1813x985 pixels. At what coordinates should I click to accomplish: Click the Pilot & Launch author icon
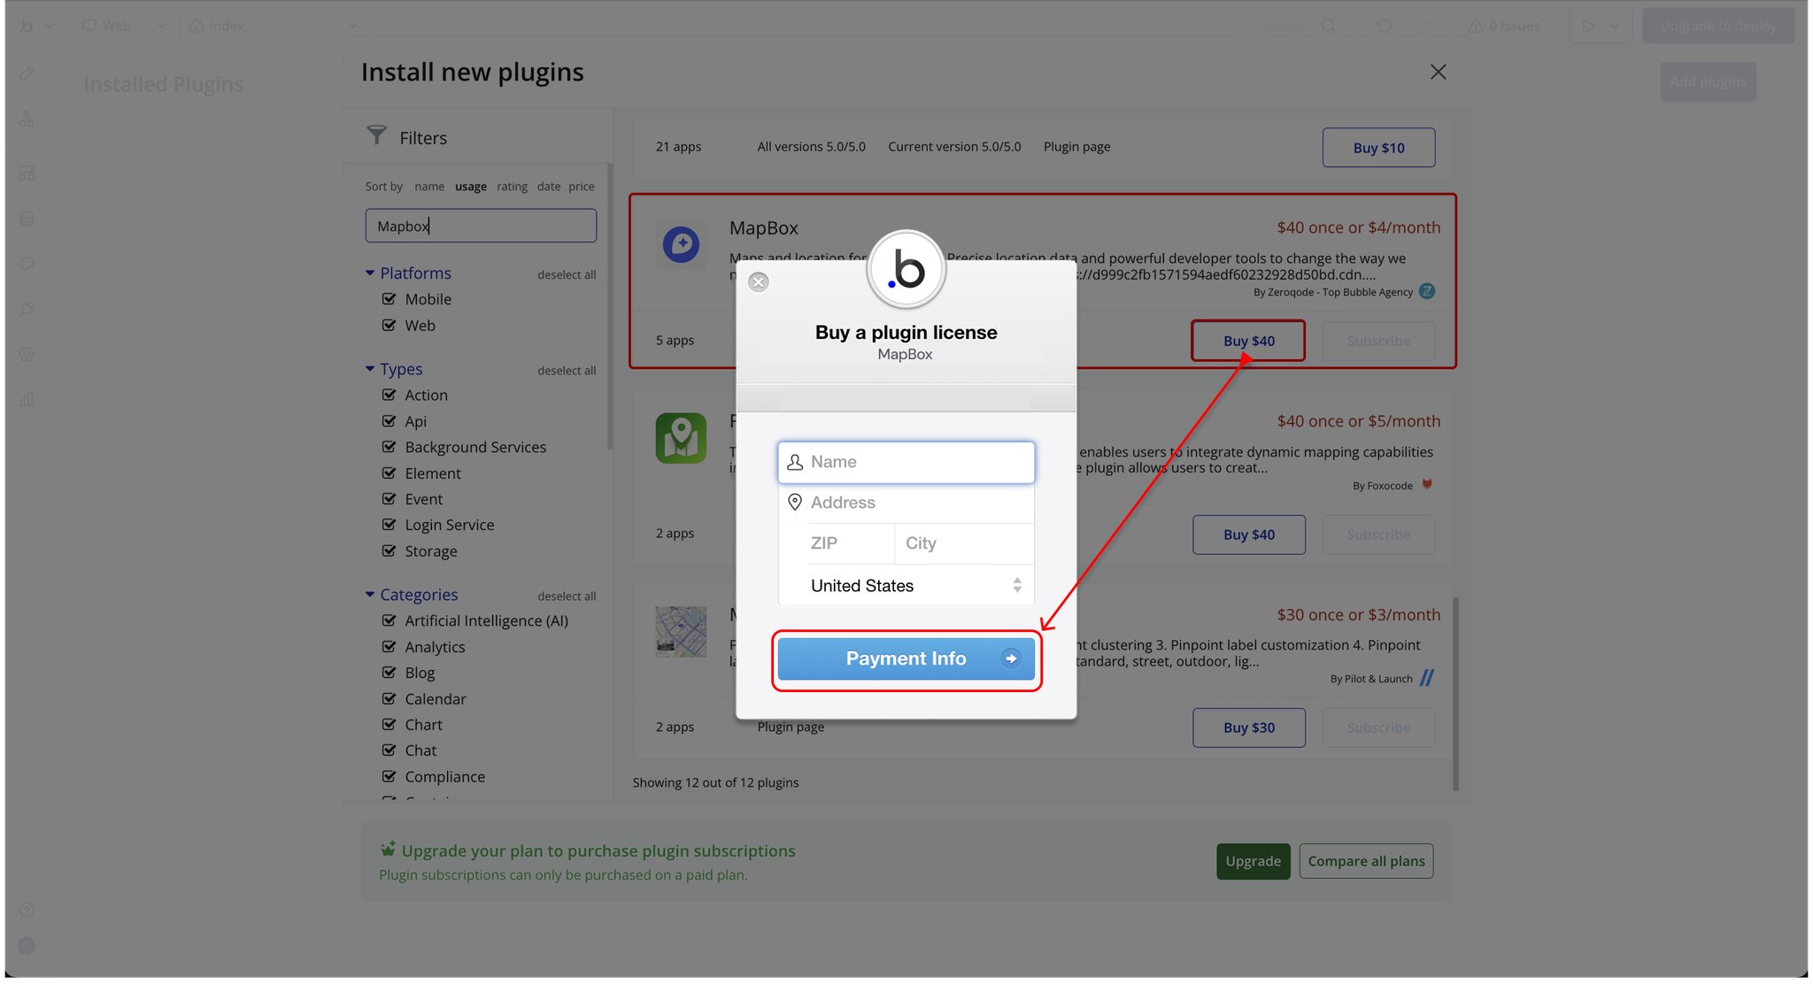click(x=1426, y=678)
